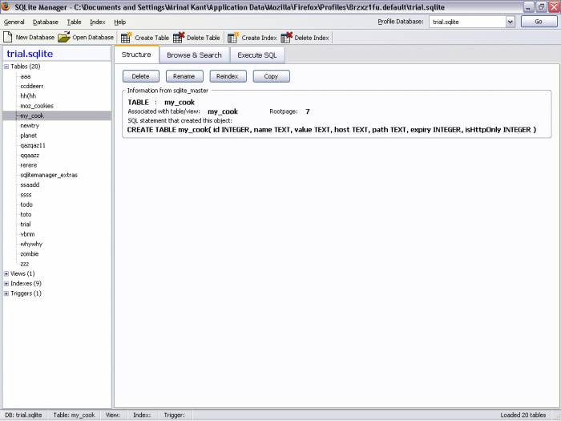Image resolution: width=561 pixels, height=421 pixels.
Task: Click the Go button
Action: pyautogui.click(x=539, y=22)
